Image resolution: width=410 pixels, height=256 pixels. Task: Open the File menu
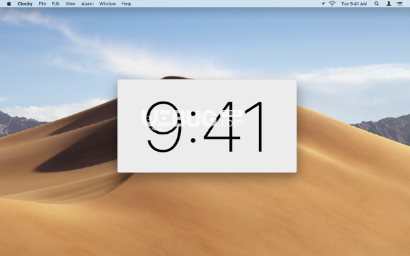42,3
